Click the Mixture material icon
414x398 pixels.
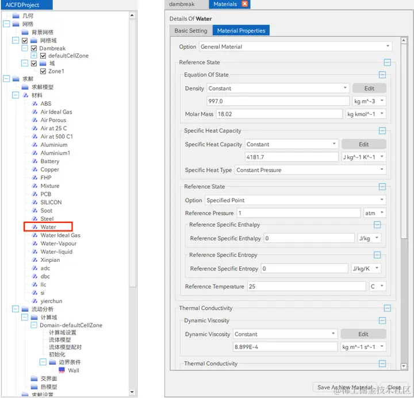[34, 186]
